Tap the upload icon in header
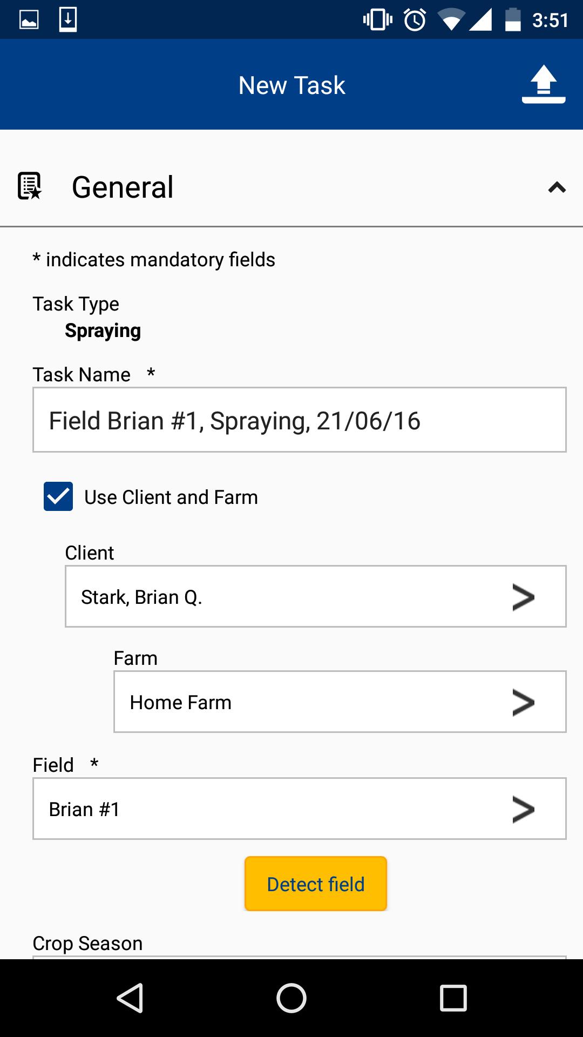The image size is (583, 1037). [x=543, y=84]
